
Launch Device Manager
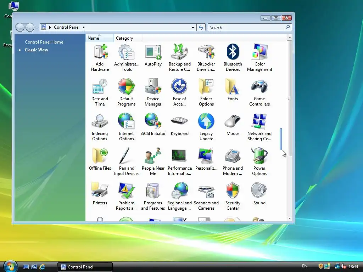point(153,92)
